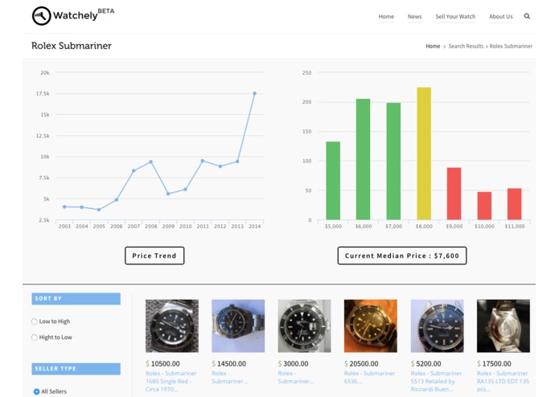The width and height of the screenshot is (559, 397).
Task: Open the $10500.00 watch thumbnail
Action: point(172,325)
